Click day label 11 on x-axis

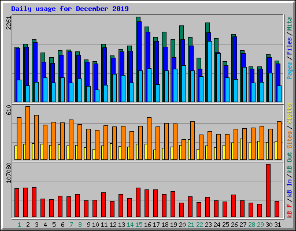(x=104, y=225)
